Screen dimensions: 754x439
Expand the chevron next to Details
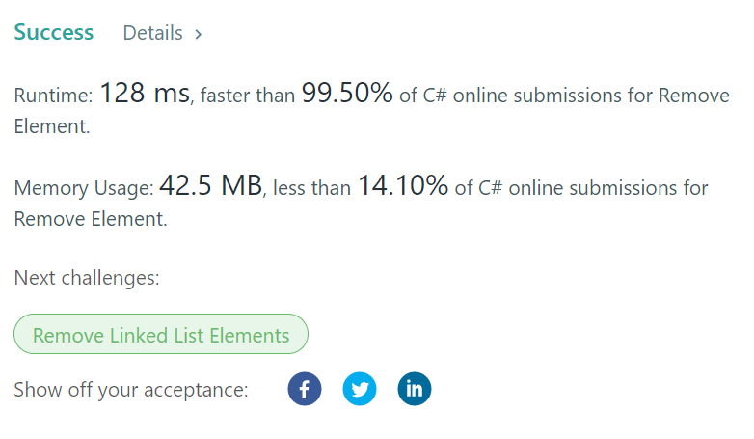199,34
